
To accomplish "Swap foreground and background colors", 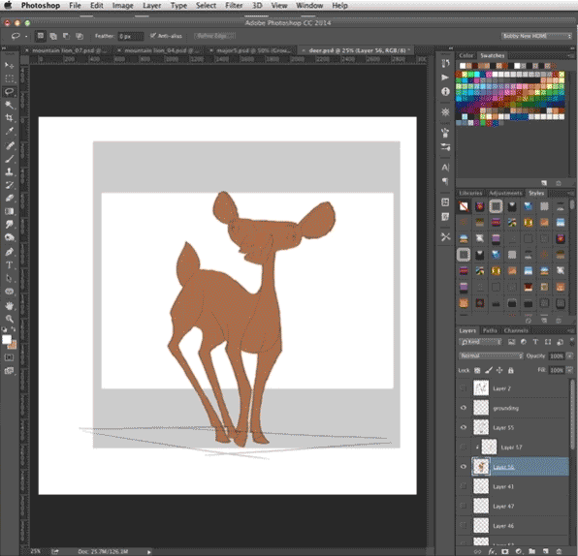I will click(x=14, y=328).
